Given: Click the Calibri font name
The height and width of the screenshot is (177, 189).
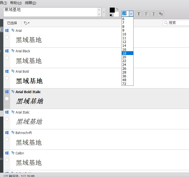Looking at the screenshot, I should click(x=20, y=153).
